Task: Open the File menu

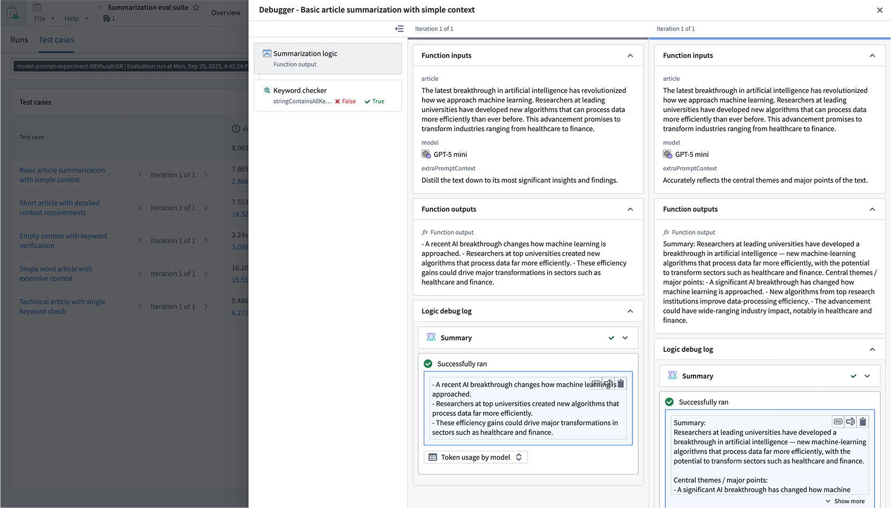Action: click(40, 19)
